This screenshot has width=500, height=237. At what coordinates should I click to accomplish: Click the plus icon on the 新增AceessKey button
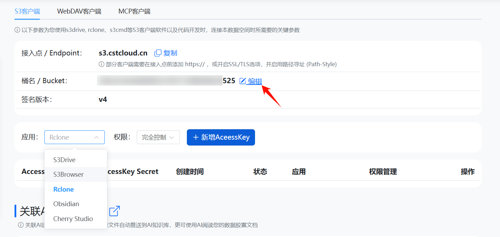[196, 137]
